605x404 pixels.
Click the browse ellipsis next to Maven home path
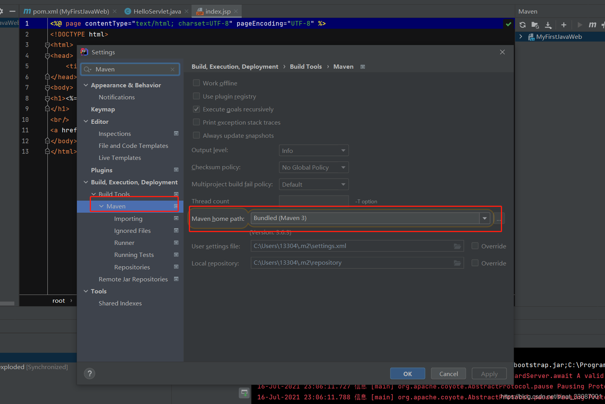(499, 218)
